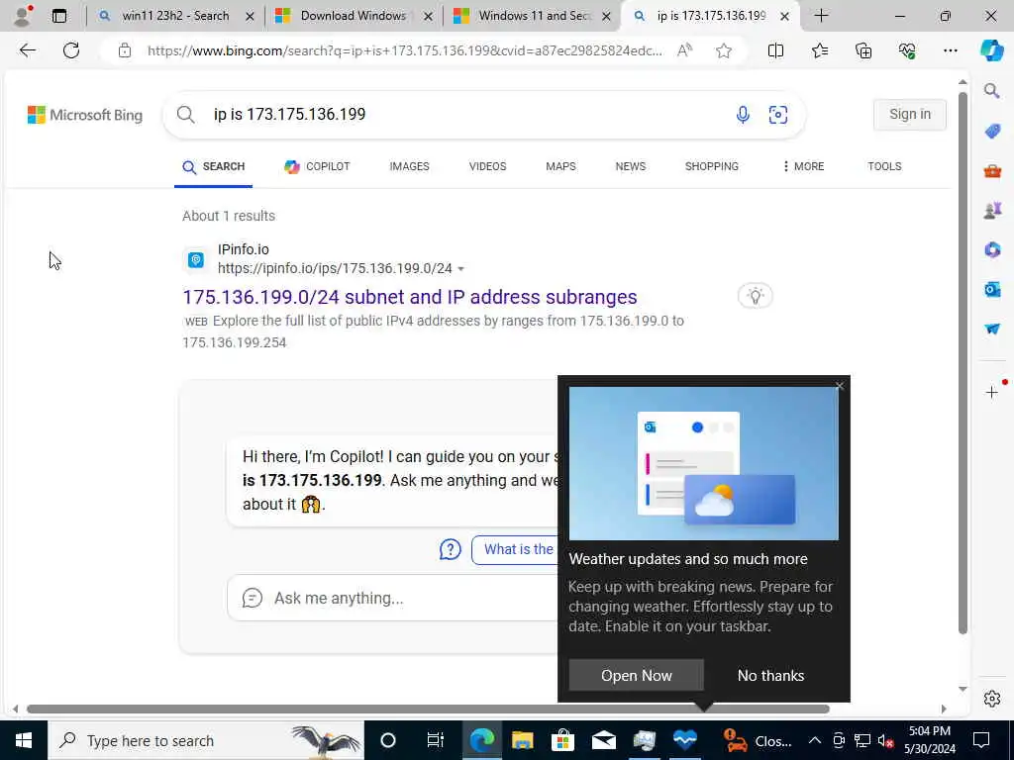Click the Microsoft Bing logo

[85, 115]
